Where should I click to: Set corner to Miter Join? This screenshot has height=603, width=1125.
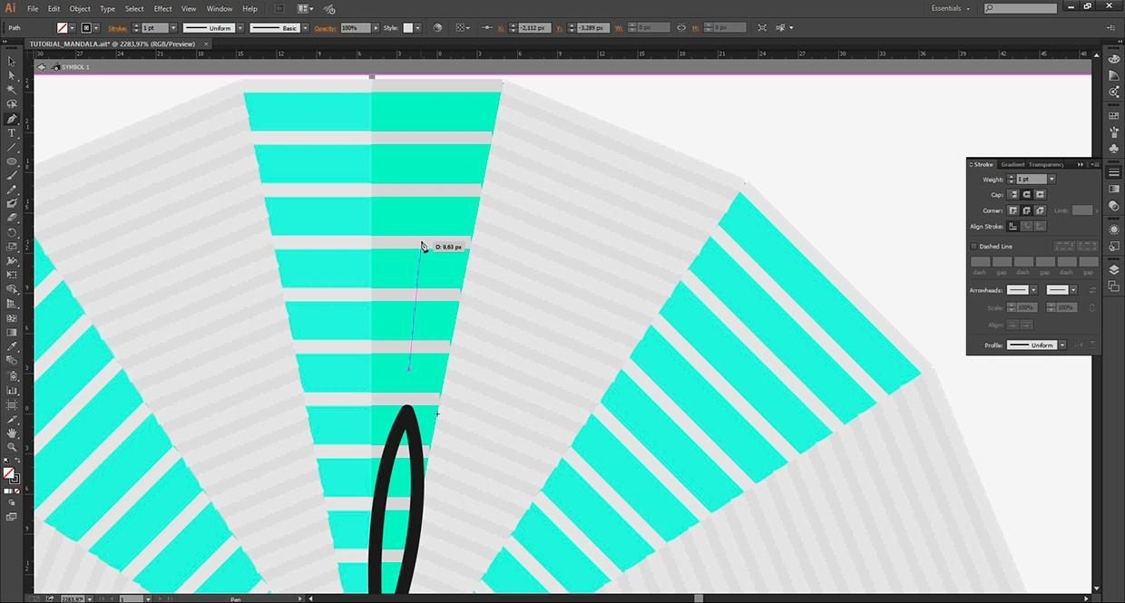(x=1014, y=210)
